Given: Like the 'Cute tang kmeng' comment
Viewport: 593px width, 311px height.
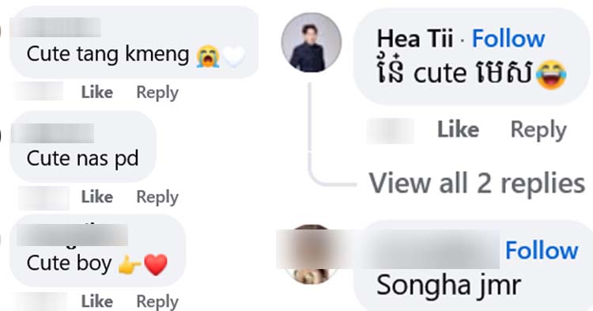Looking at the screenshot, I should pyautogui.click(x=96, y=93).
